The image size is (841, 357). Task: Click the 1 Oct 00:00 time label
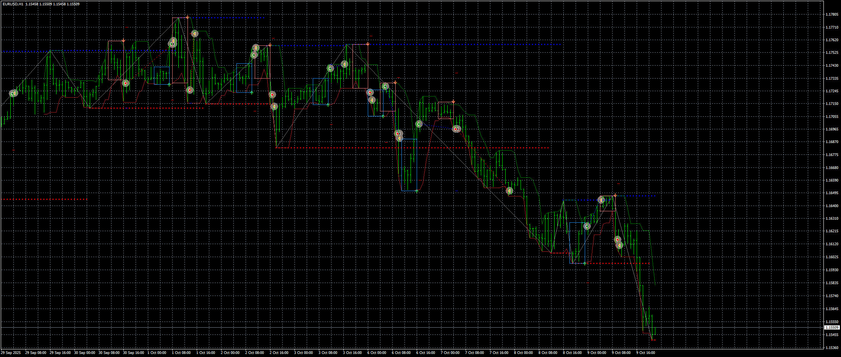pos(157,352)
